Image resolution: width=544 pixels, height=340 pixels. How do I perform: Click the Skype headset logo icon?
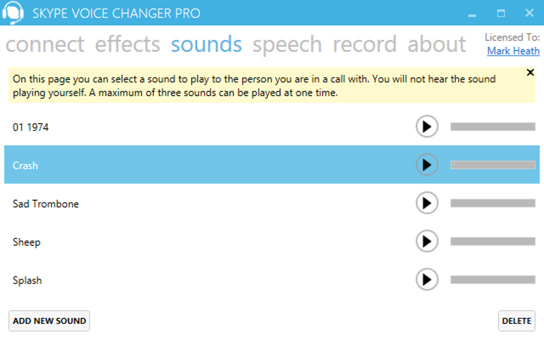coord(13,12)
